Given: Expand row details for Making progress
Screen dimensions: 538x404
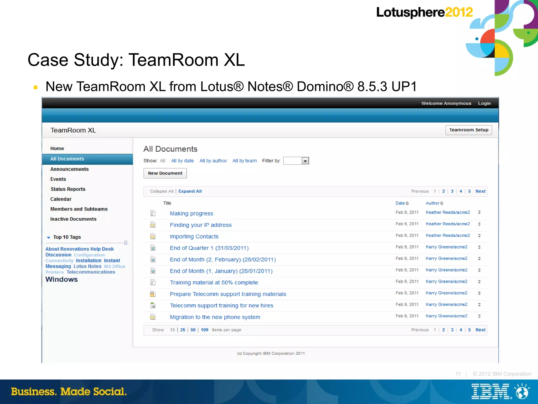Looking at the screenshot, I should pyautogui.click(x=479, y=212).
